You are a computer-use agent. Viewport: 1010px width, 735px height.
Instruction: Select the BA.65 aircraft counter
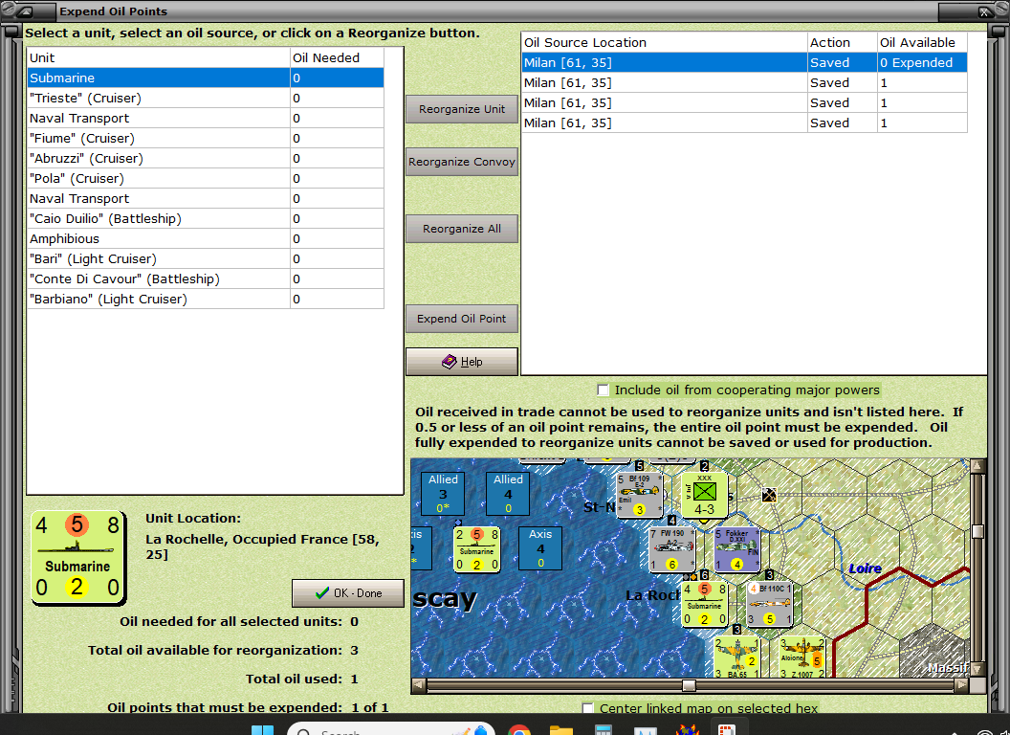click(737, 657)
